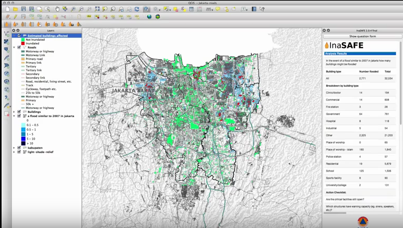Click the Hospital row in results table
The image size is (403, 228).
[360, 121]
